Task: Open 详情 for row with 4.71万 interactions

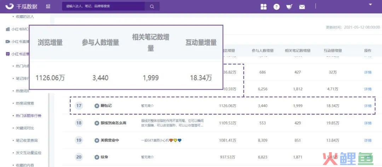Action: (367, 89)
